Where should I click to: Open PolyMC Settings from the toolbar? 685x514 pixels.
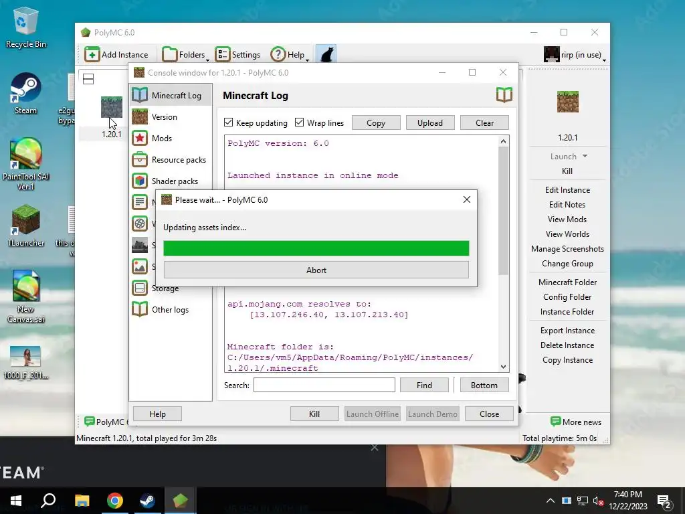(238, 55)
